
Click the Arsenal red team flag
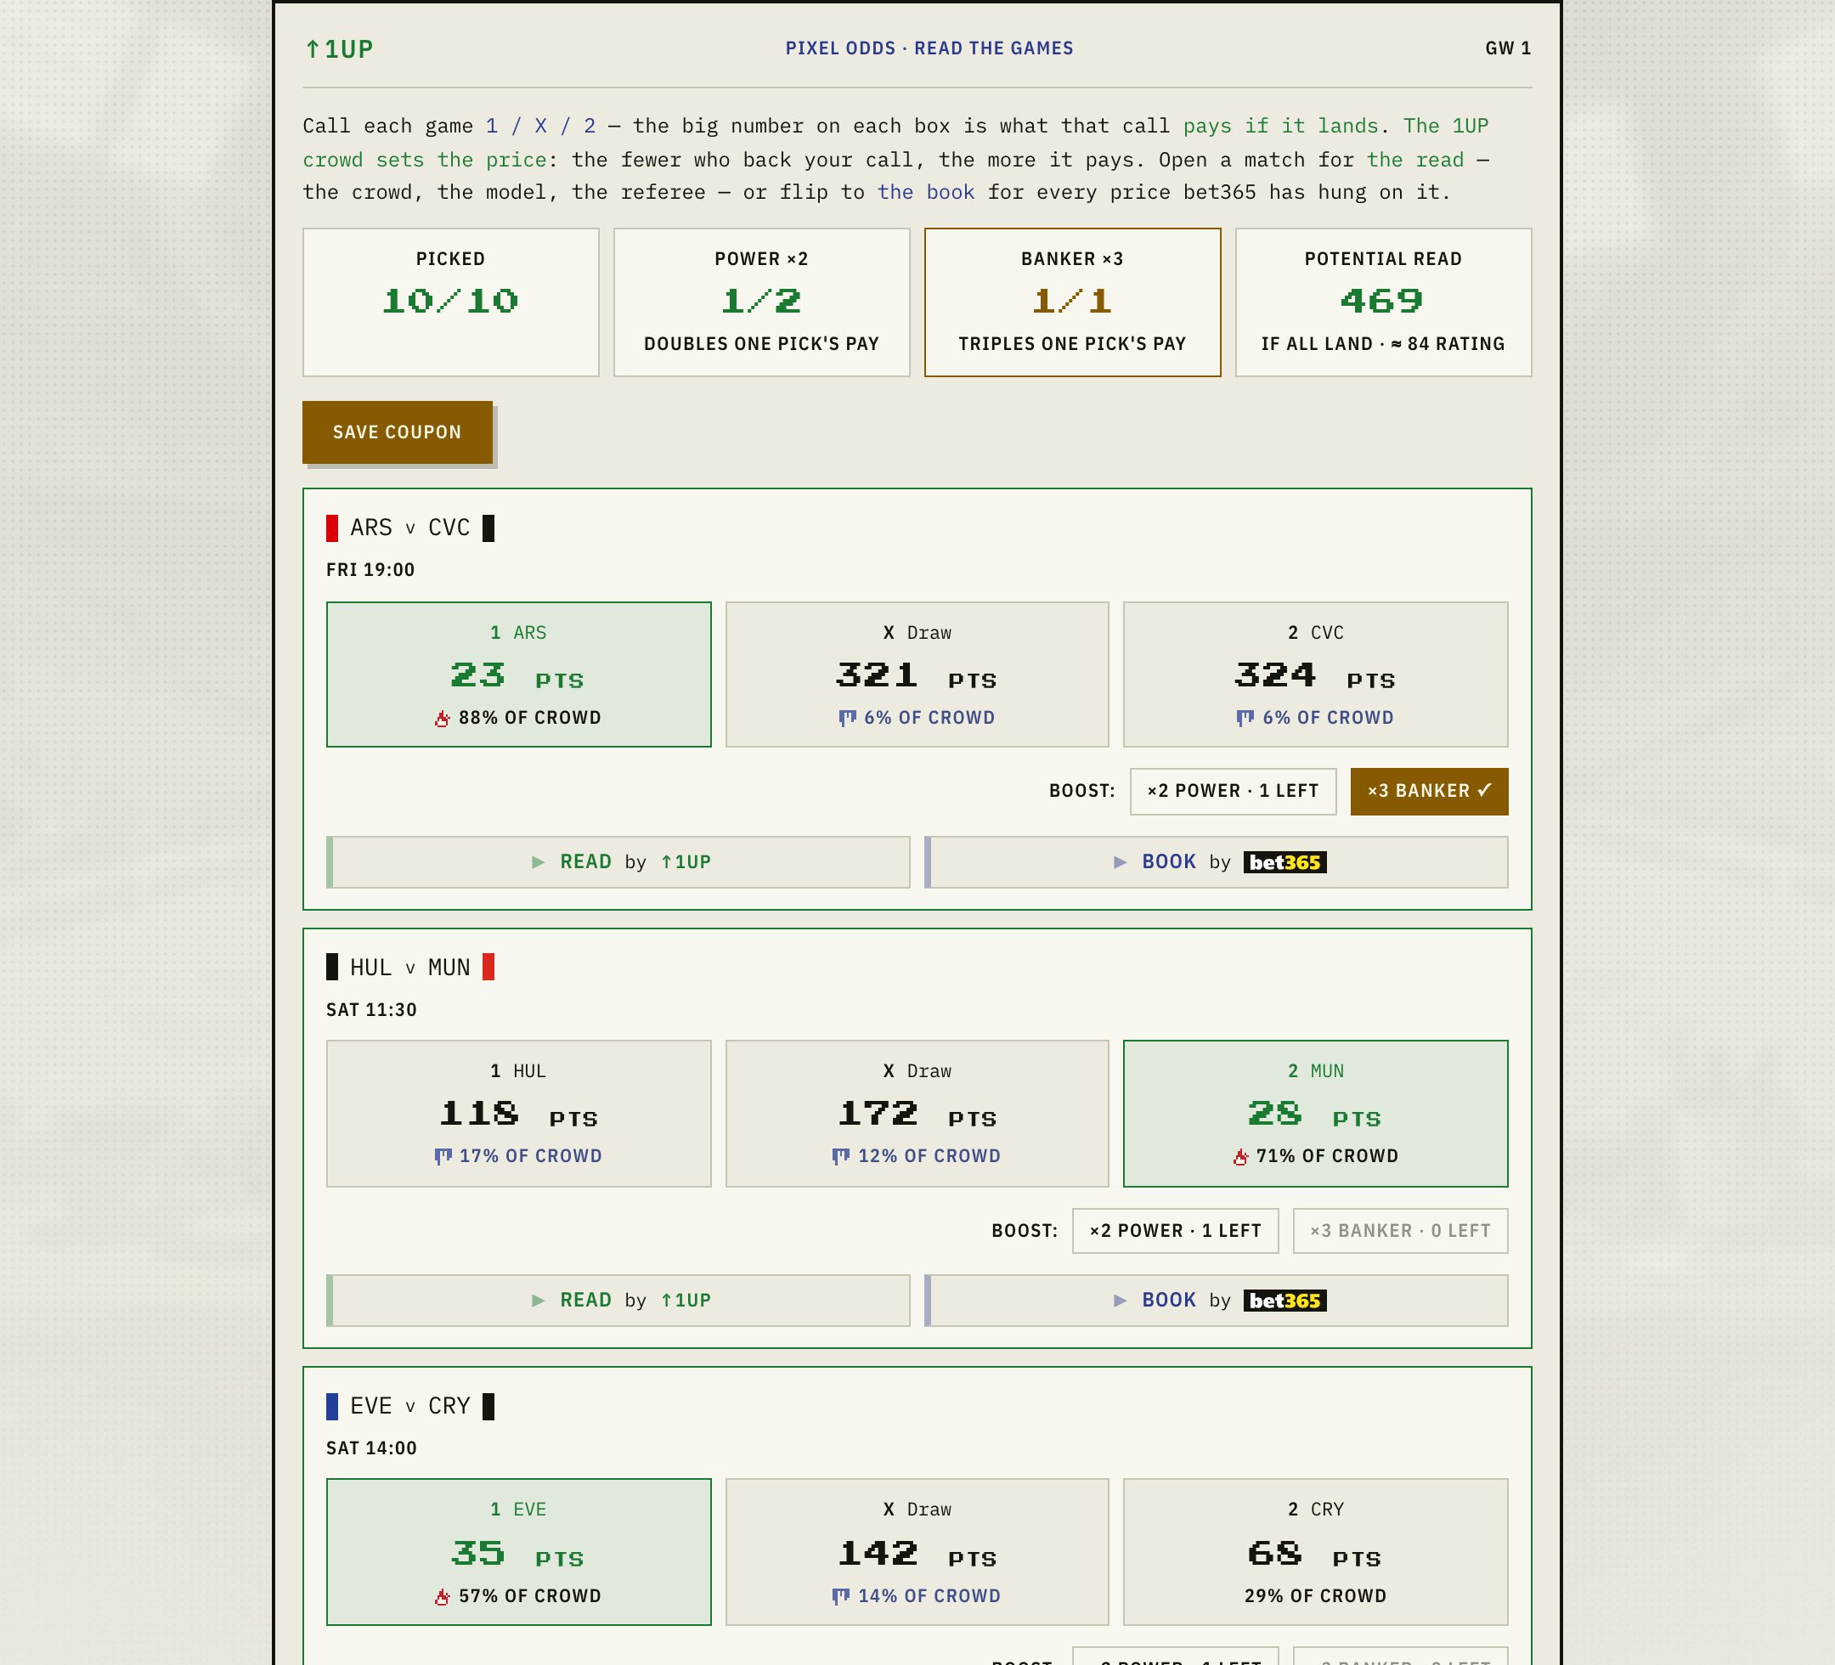tap(332, 528)
